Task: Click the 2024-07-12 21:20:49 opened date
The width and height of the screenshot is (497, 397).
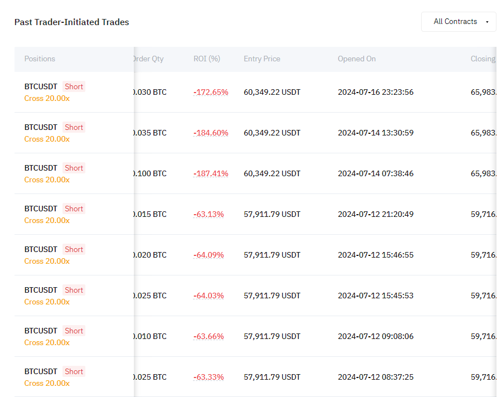Action: (375, 214)
